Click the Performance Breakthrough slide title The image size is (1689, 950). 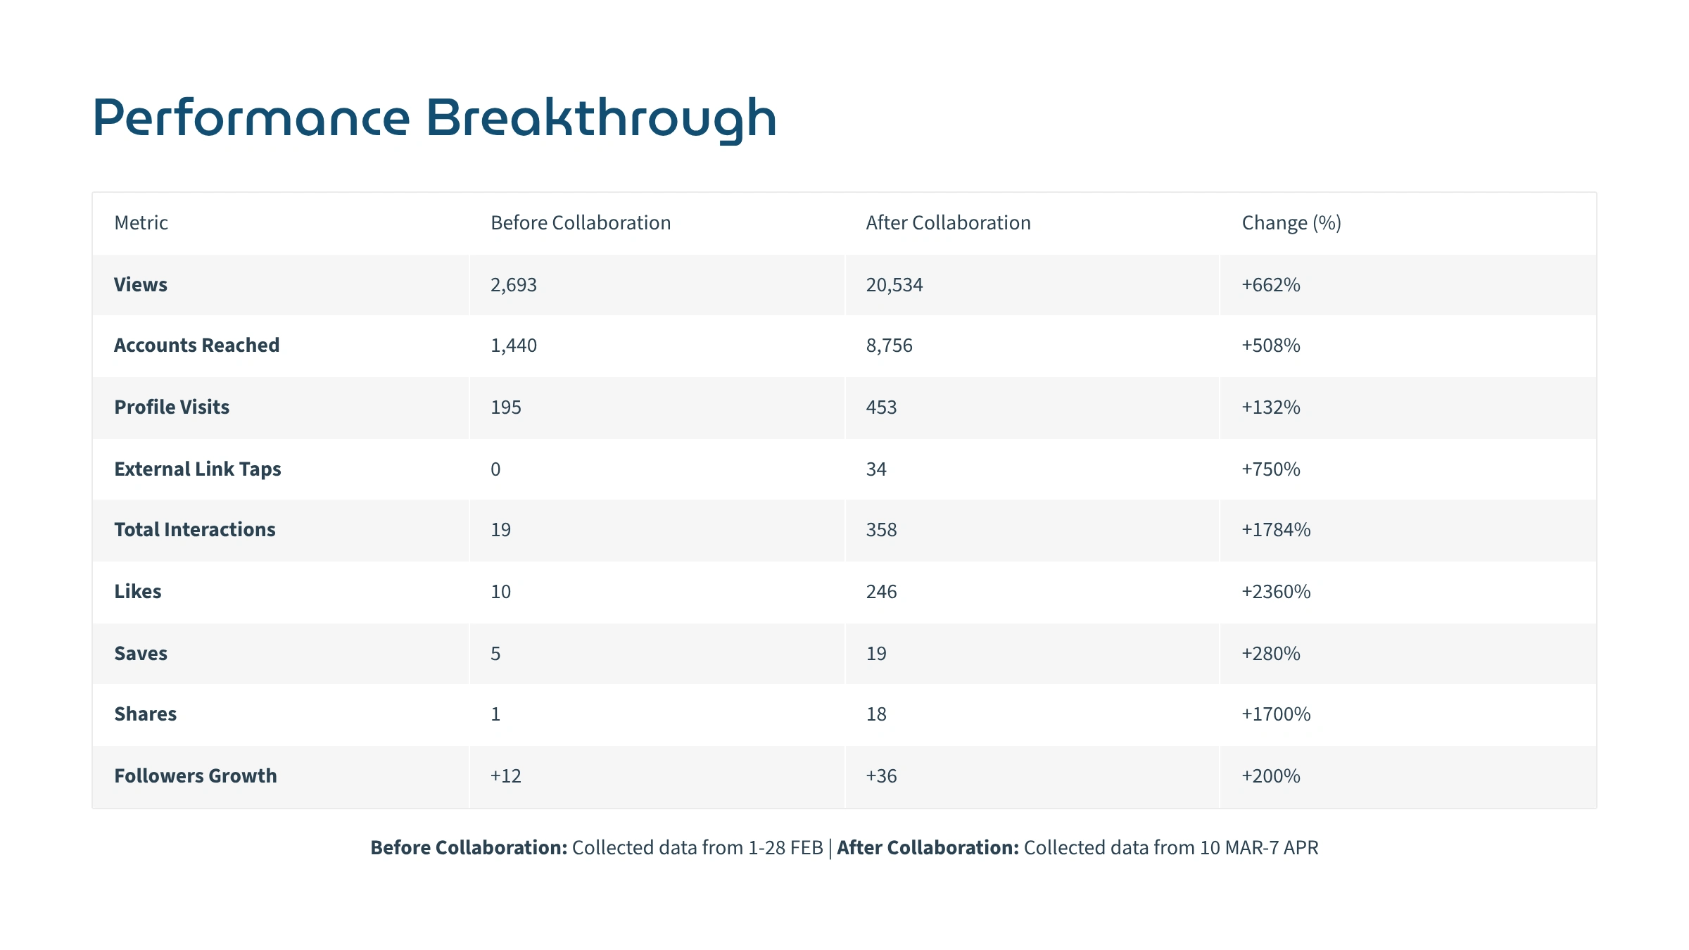point(434,118)
